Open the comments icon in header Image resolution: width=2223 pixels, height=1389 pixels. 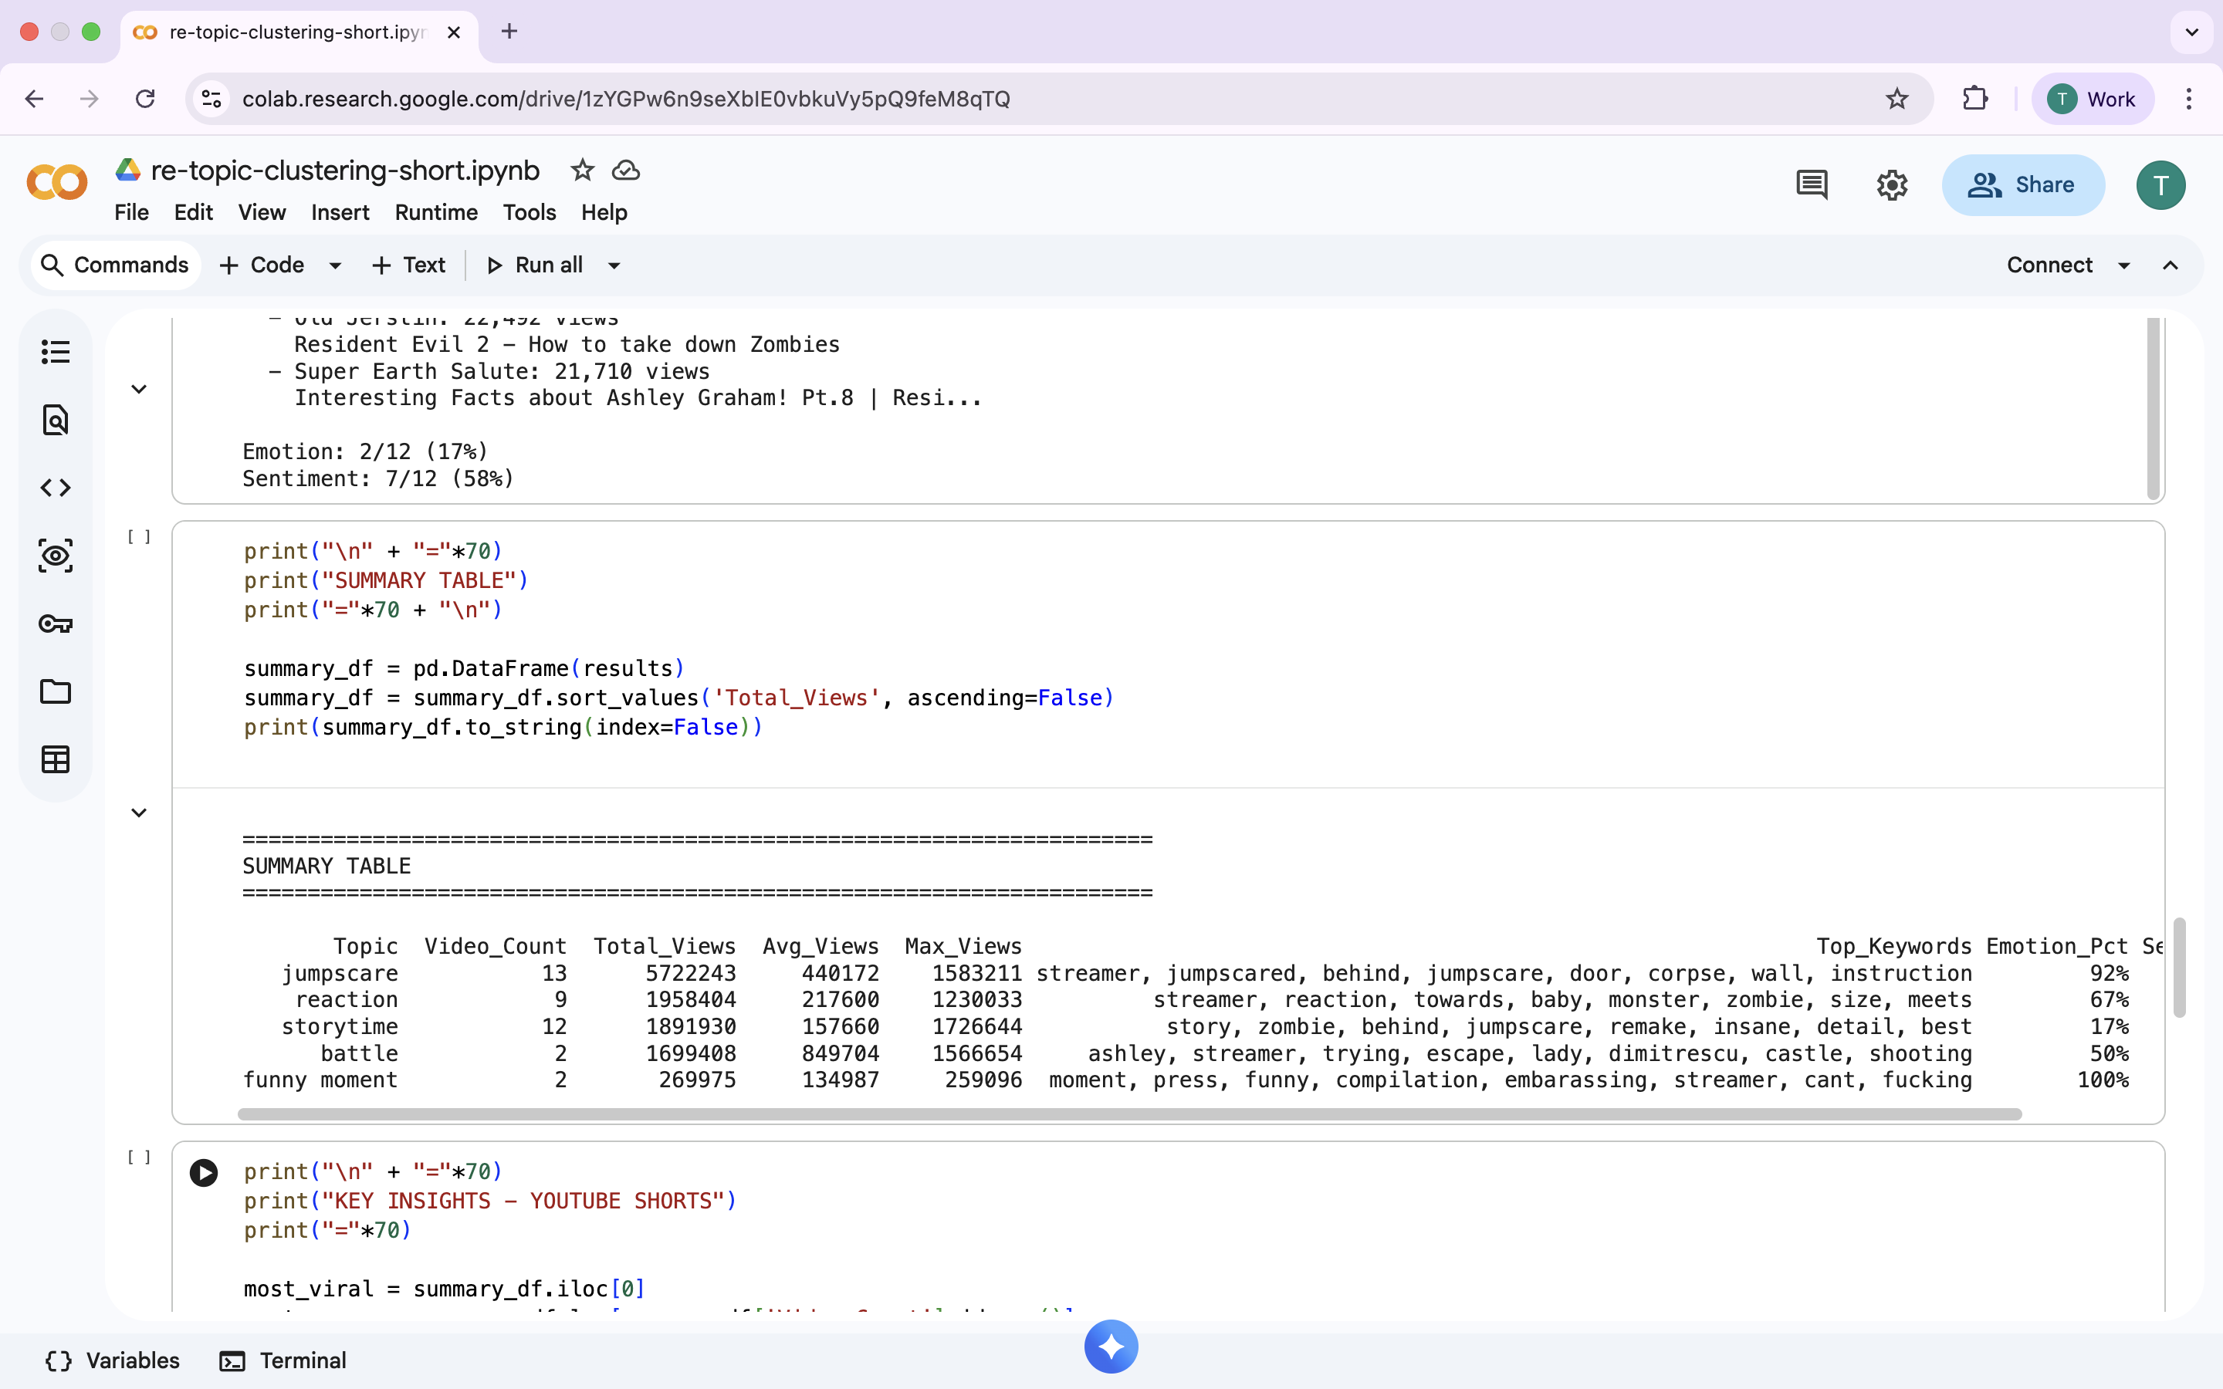(1811, 184)
